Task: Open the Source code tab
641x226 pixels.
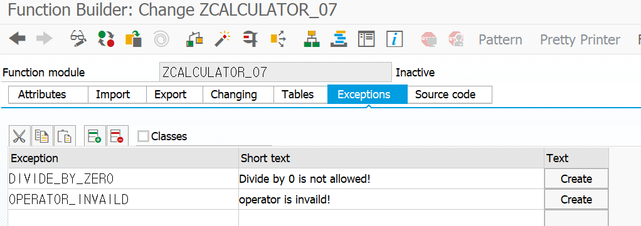Action: tap(450, 95)
